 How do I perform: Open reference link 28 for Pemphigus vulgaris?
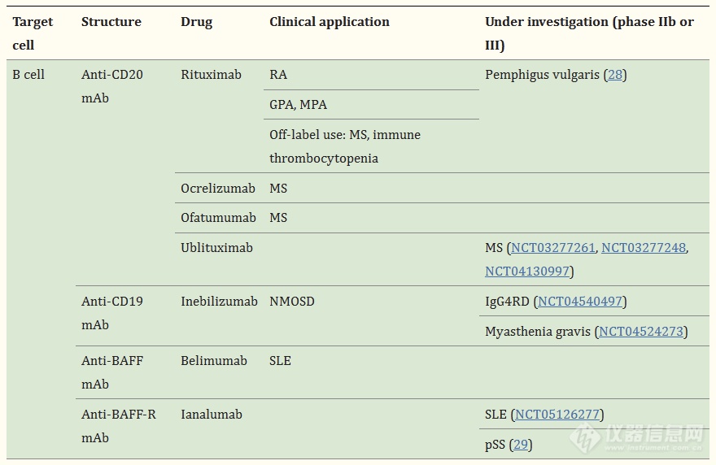[x=614, y=75]
